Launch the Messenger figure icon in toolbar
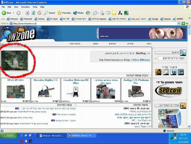Screen dimensions: 191x144 (x=120, y=13)
